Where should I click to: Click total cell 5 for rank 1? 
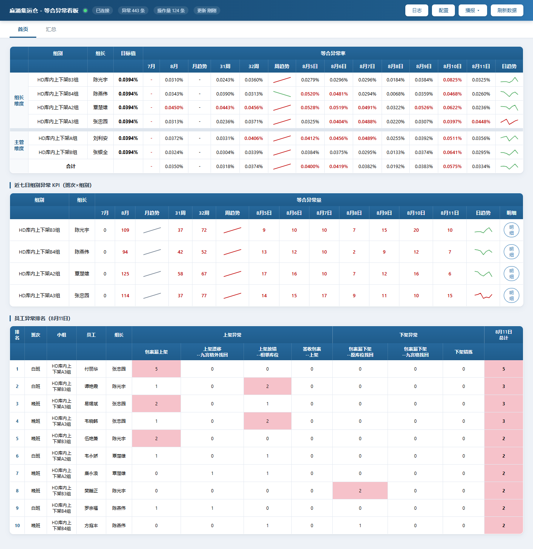tap(504, 369)
